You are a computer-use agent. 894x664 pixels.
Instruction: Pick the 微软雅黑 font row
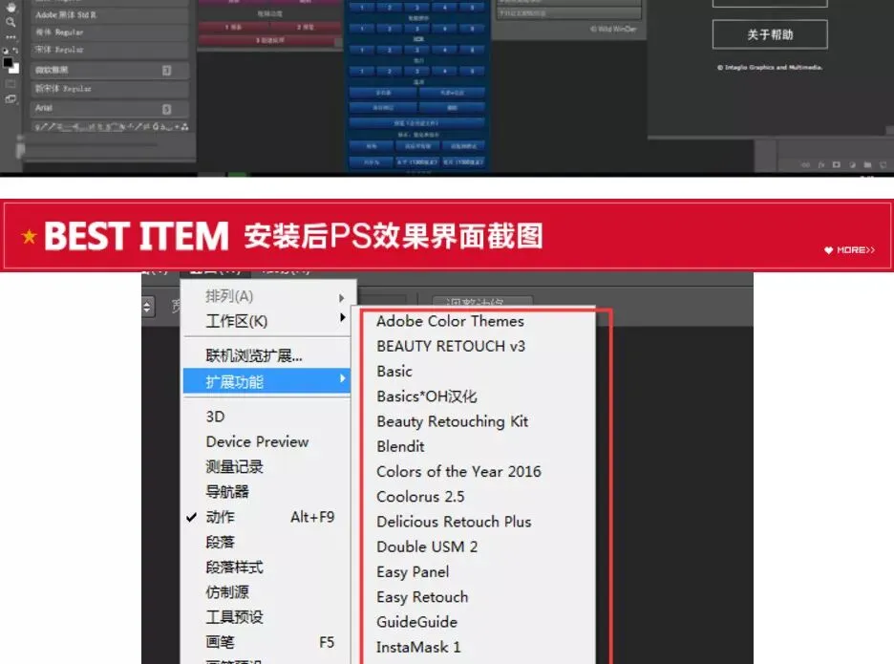(x=110, y=70)
